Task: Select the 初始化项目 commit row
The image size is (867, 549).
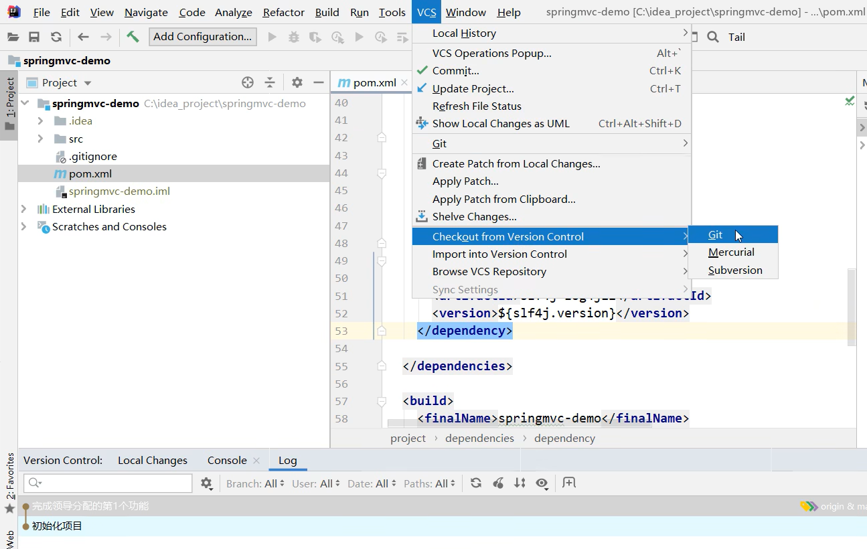Action: 443,526
